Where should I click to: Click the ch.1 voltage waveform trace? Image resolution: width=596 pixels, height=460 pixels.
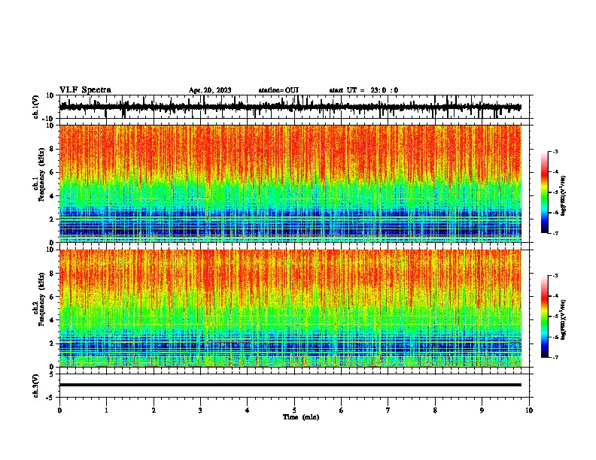pyautogui.click(x=290, y=107)
